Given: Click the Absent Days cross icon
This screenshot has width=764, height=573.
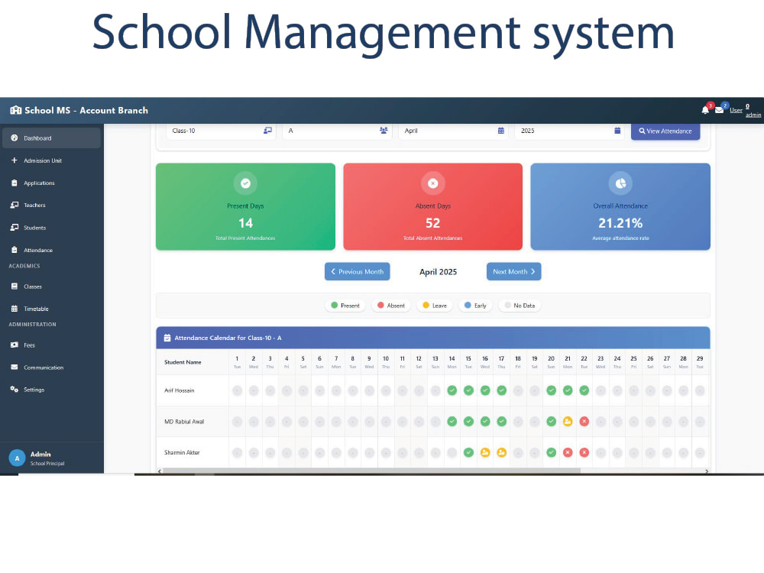Looking at the screenshot, I should point(432,183).
